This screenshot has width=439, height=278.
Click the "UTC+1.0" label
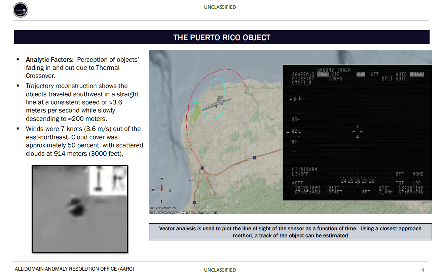(302, 83)
